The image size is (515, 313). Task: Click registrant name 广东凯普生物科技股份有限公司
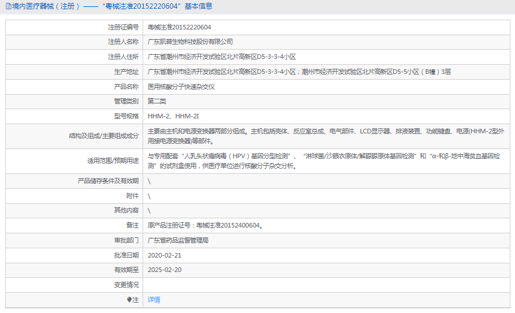190,42
